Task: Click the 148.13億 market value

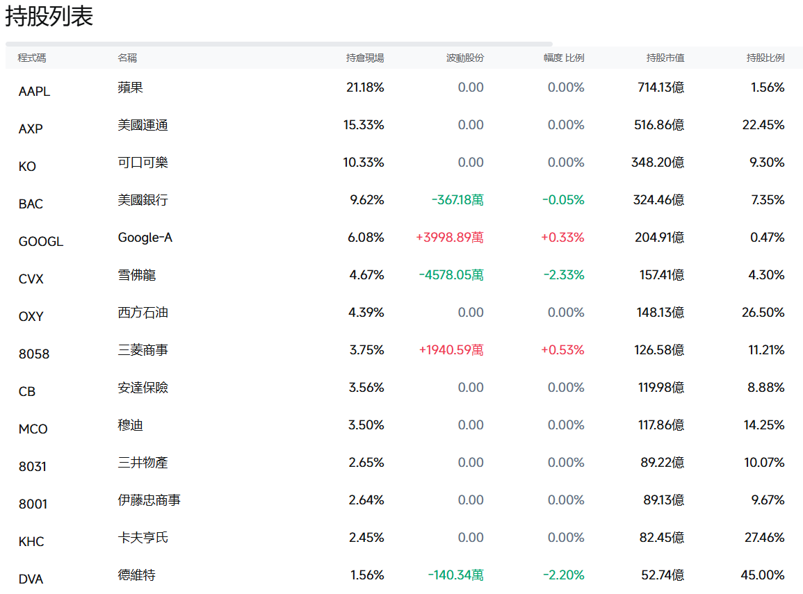Action: [660, 313]
